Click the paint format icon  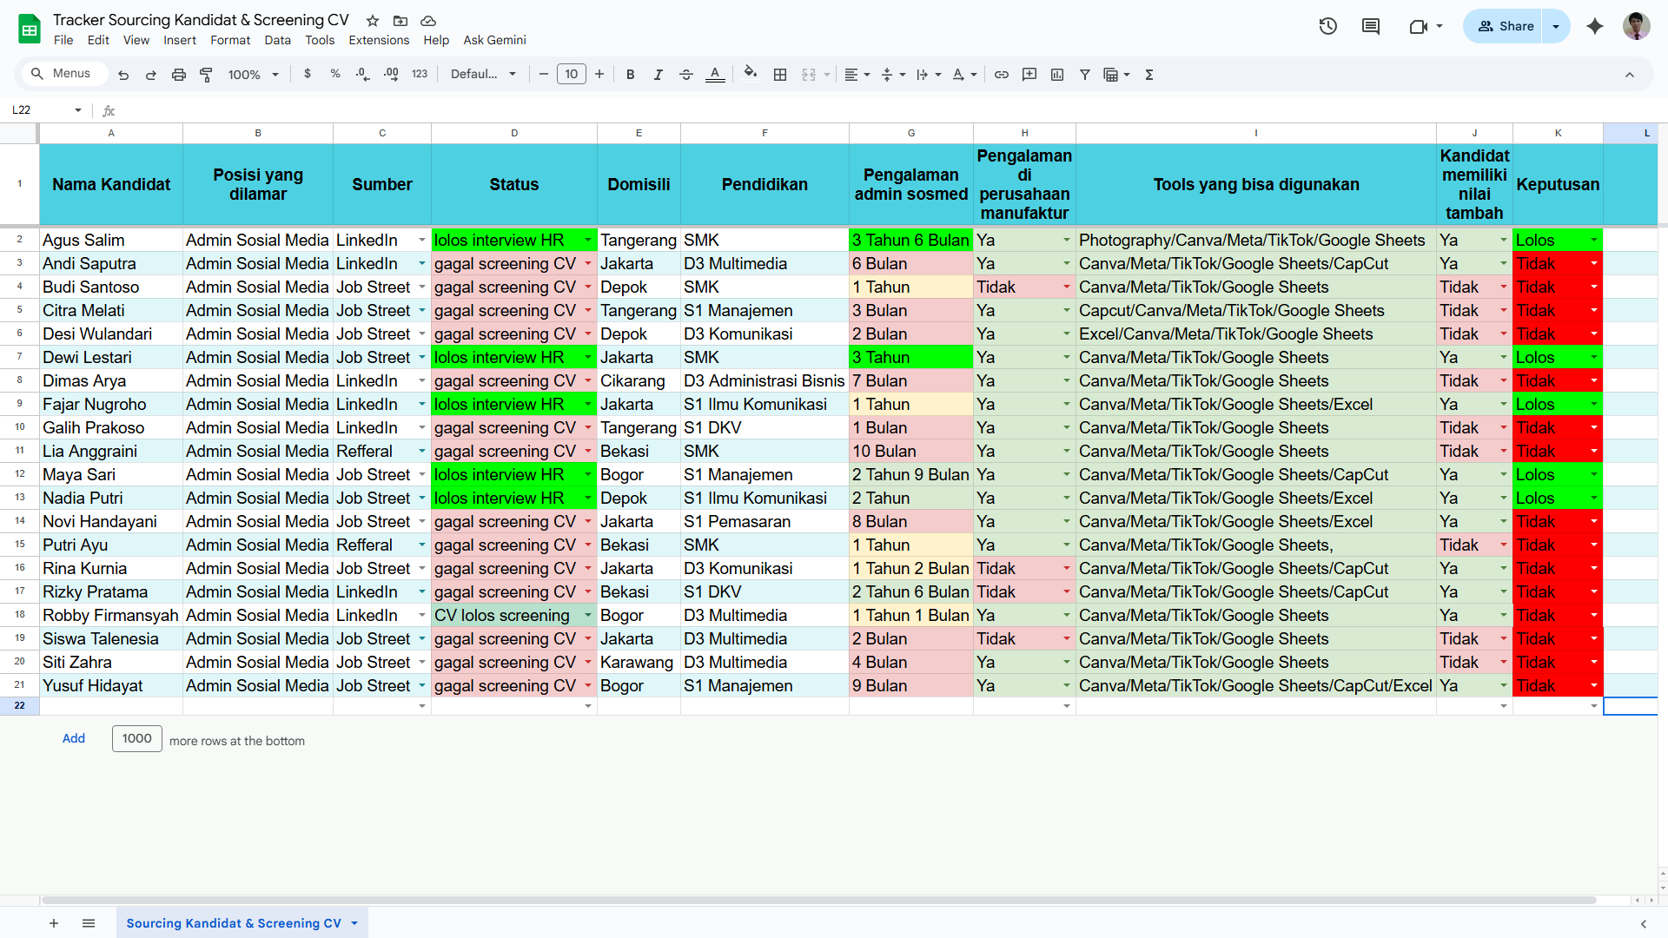click(x=206, y=75)
